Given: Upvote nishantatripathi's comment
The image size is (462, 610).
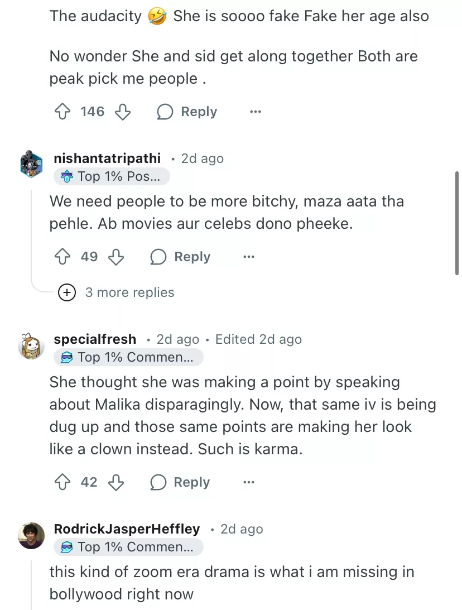Looking at the screenshot, I should click(61, 257).
